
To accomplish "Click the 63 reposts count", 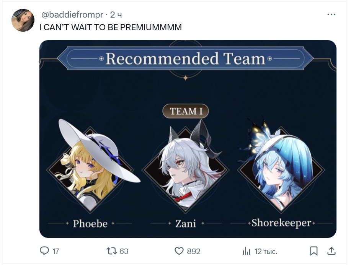I will click(x=124, y=251).
